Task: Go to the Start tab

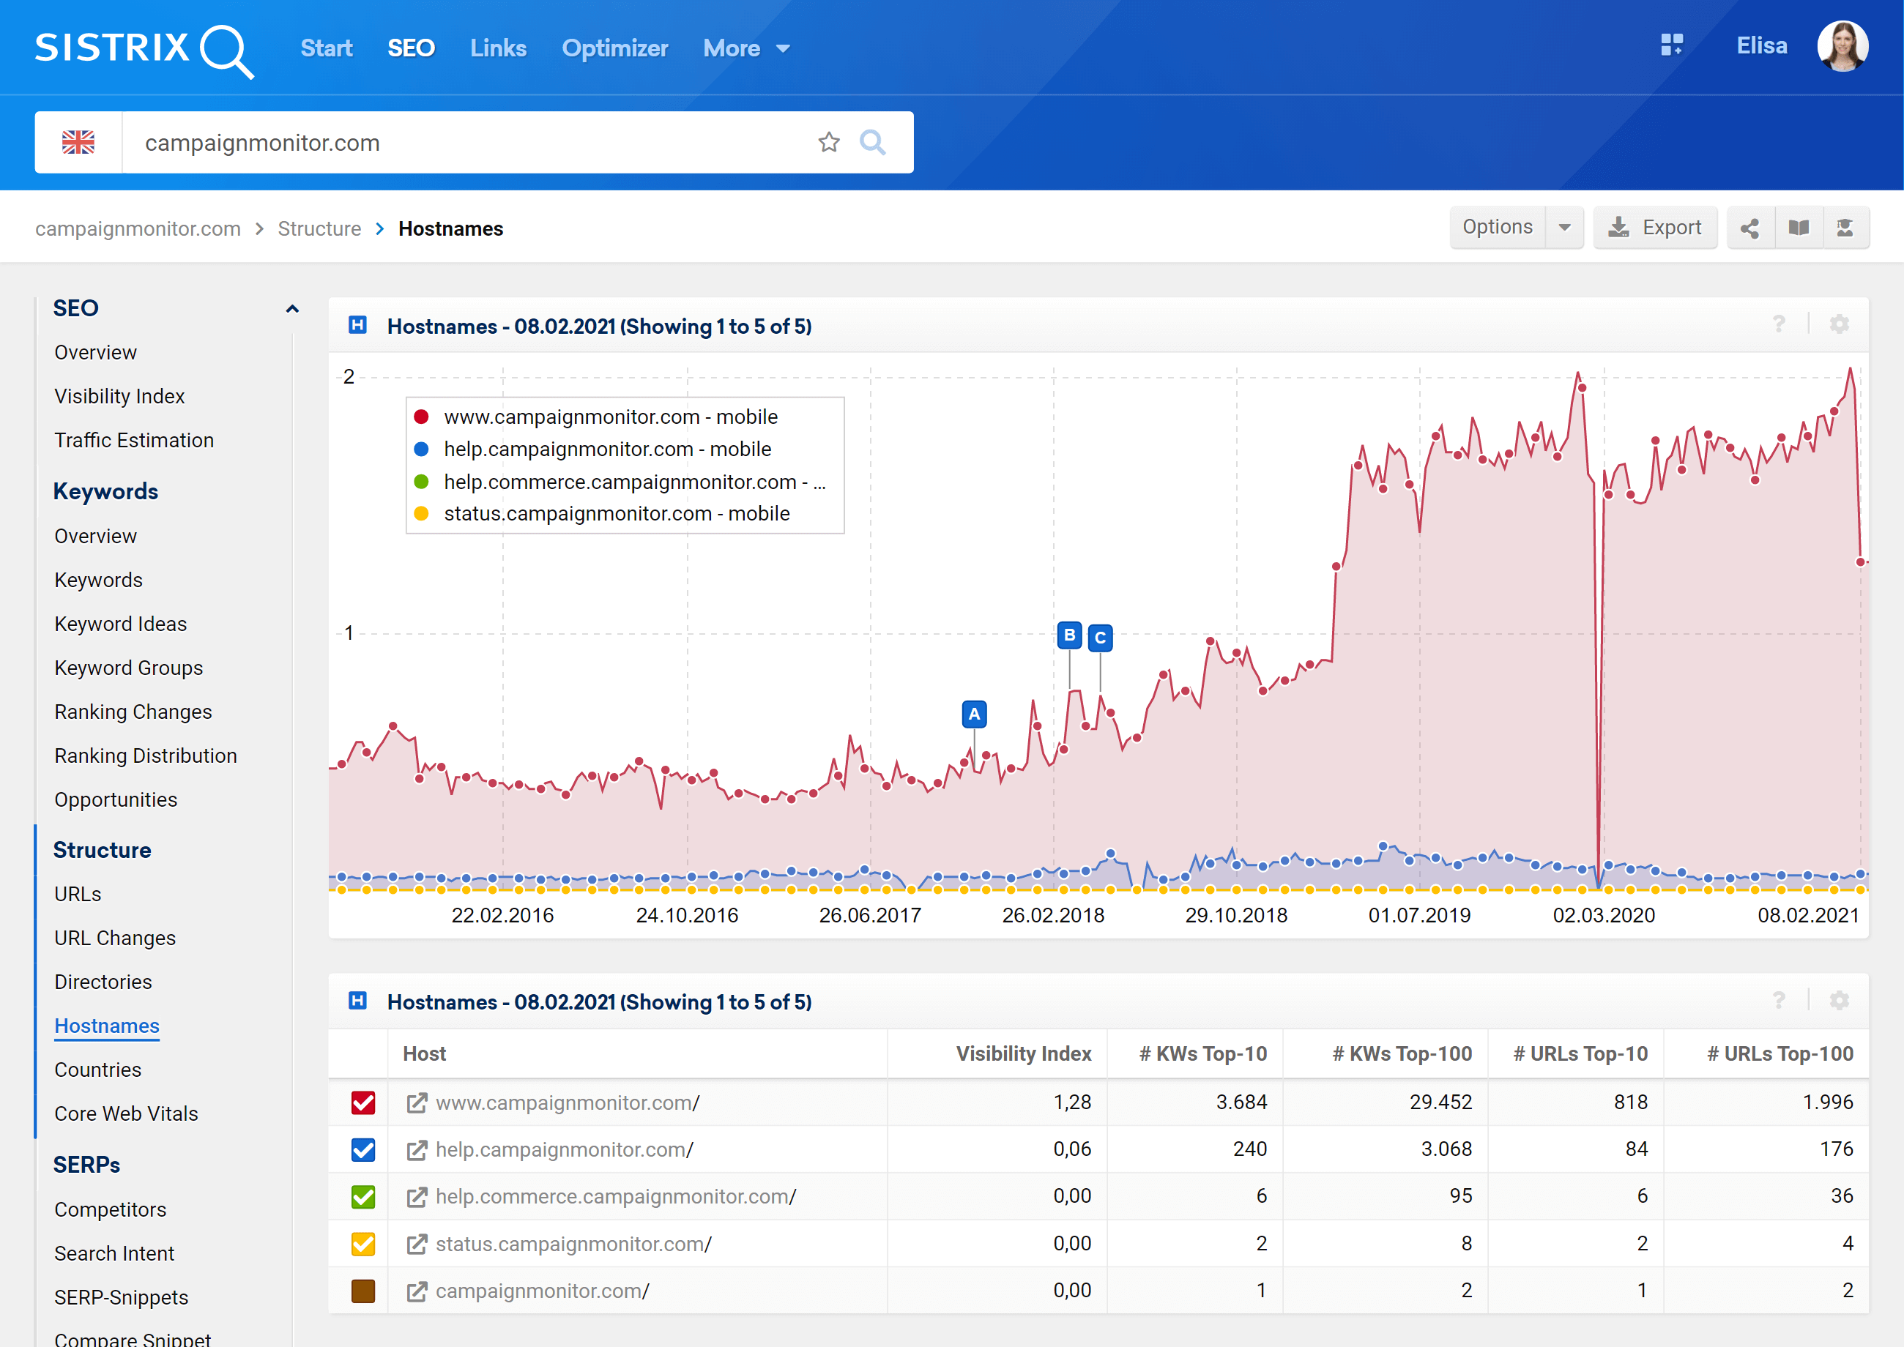Action: [x=326, y=49]
